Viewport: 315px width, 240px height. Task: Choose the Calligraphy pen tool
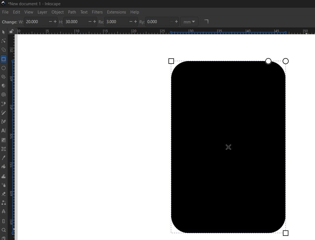[x=4, y=122]
